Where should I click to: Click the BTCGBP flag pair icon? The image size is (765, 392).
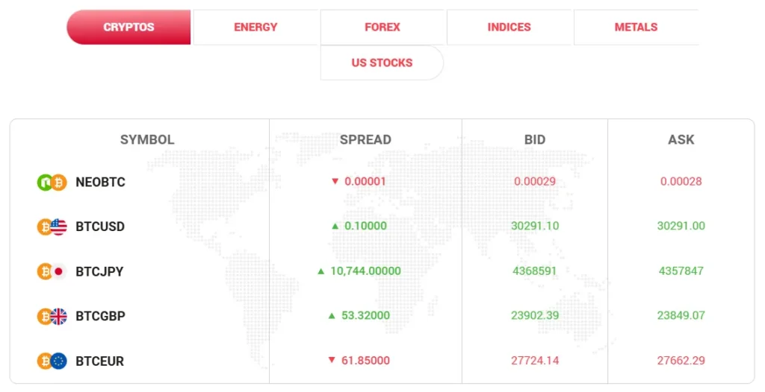tap(52, 316)
